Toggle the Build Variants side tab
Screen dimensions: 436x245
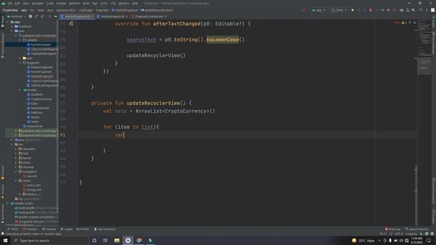[3, 213]
